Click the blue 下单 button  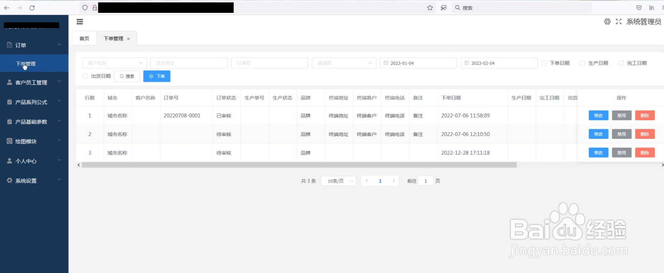[157, 76]
